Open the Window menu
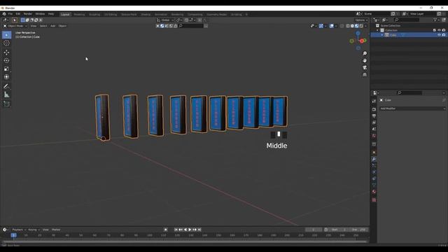 pos(40,14)
